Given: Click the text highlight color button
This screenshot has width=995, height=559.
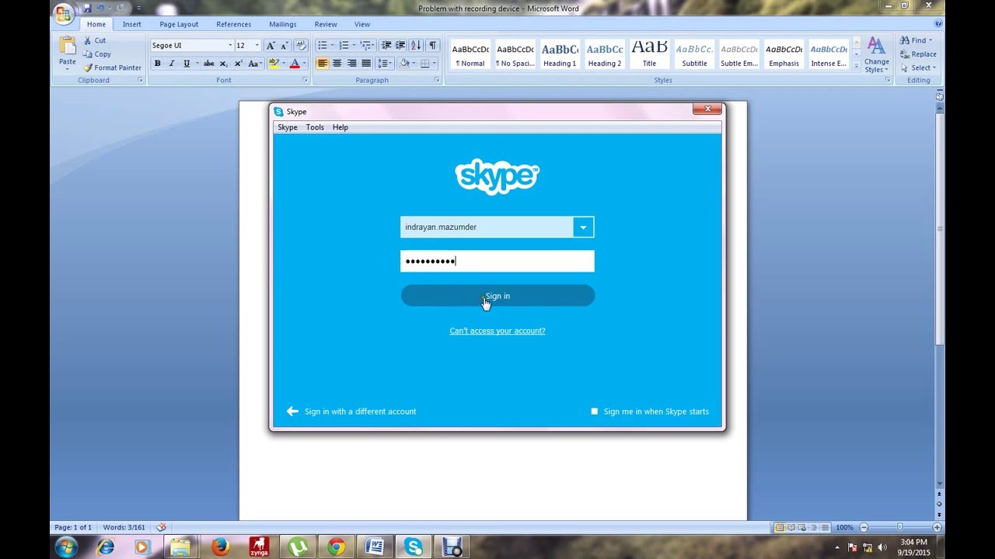Looking at the screenshot, I should click(274, 64).
